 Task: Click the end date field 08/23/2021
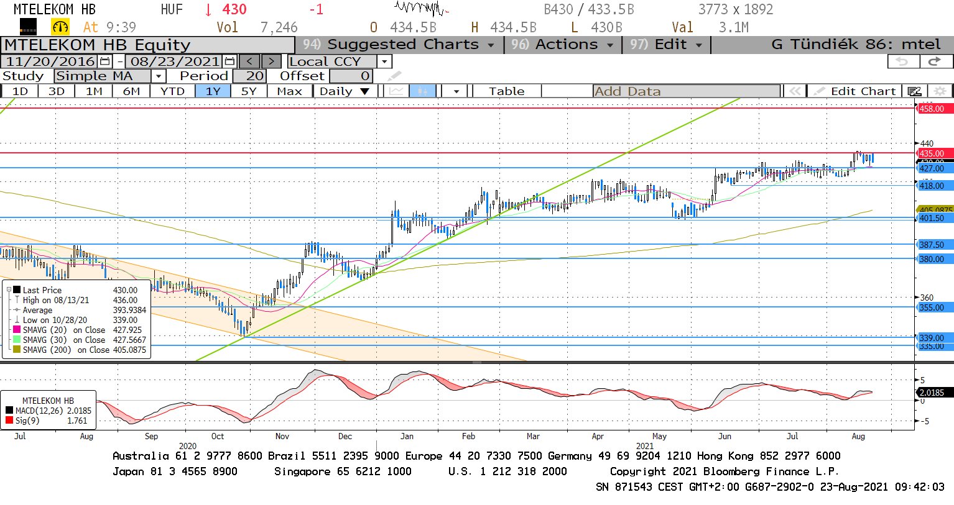click(x=175, y=61)
